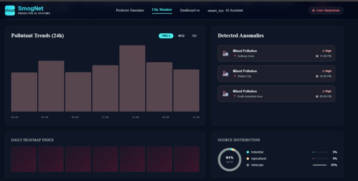Click the location pin beside Walled City

tap(235, 76)
